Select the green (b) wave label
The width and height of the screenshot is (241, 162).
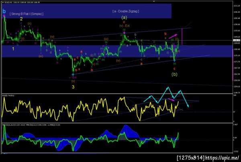(x=174, y=74)
